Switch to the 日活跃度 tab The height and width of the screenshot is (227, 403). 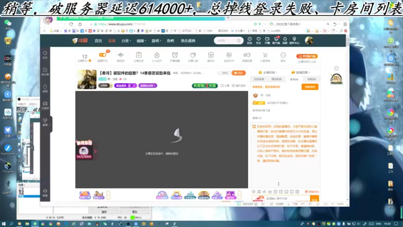pos(259,79)
